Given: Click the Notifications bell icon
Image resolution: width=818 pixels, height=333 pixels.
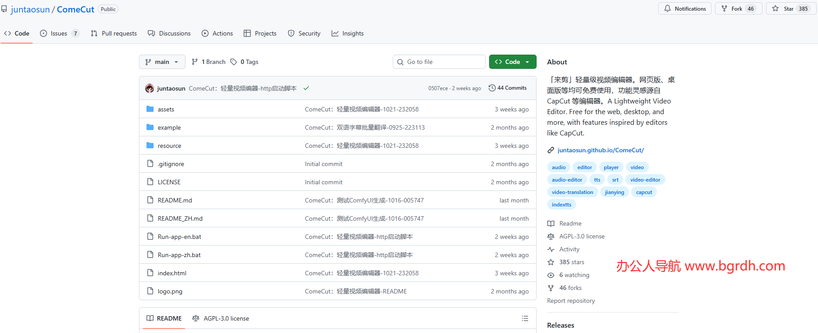Looking at the screenshot, I should pos(668,8).
